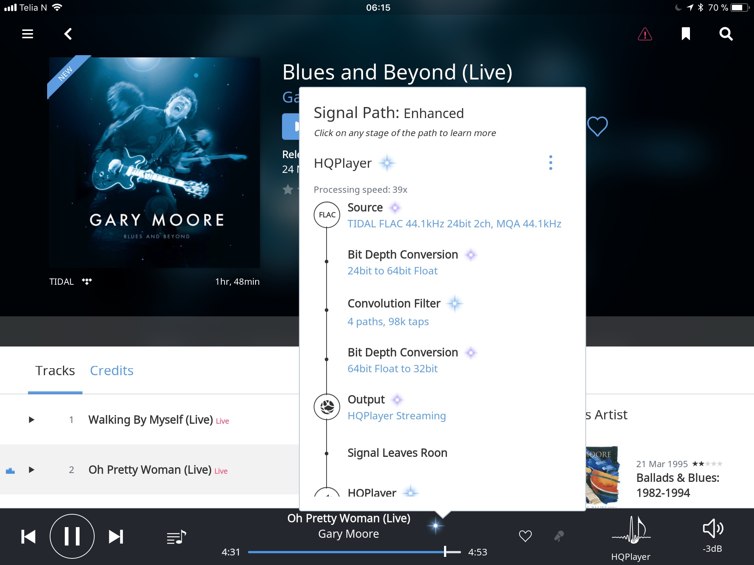754x565 pixels.
Task: Switch to the Tracks tab
Action: [x=55, y=370]
